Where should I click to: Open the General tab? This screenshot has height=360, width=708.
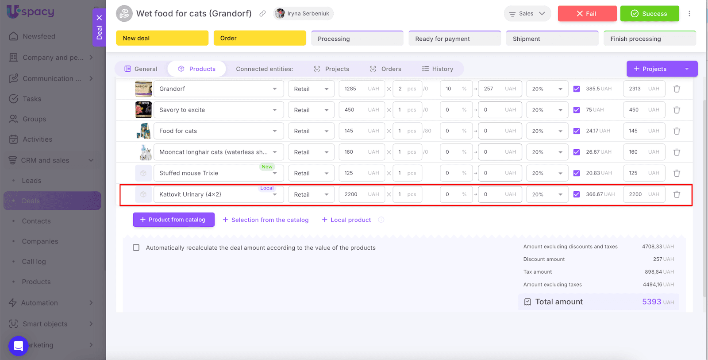click(141, 69)
